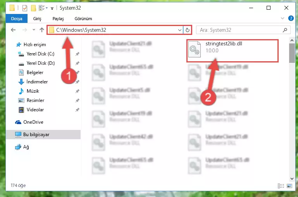The image size is (298, 197).
Task: Expand the address bar history dropdown
Action: (x=179, y=30)
